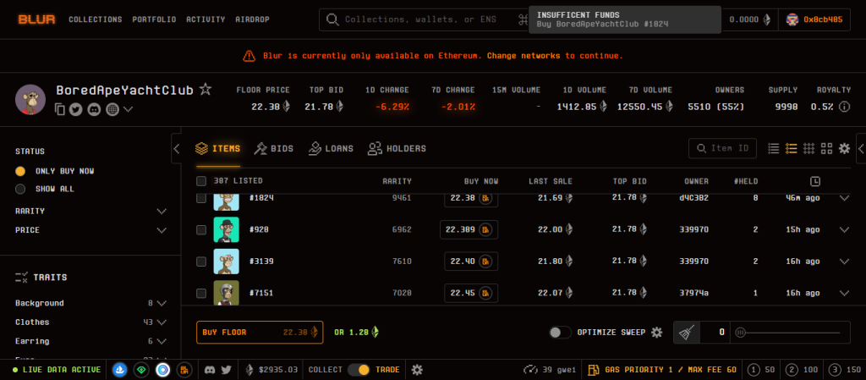Click the Blur marketplace icon in bottom bar
The height and width of the screenshot is (380, 866).
click(184, 370)
